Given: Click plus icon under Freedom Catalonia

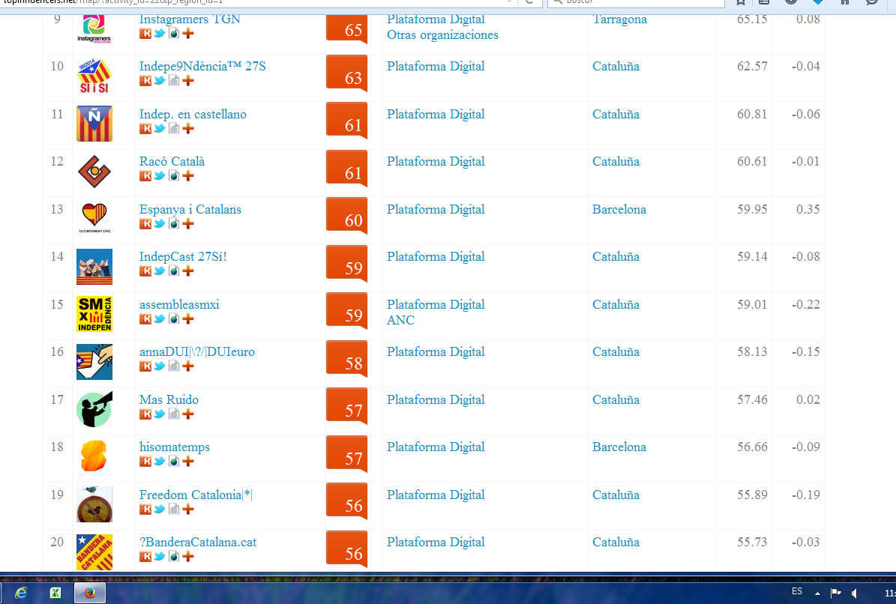Looking at the screenshot, I should pyautogui.click(x=188, y=510).
